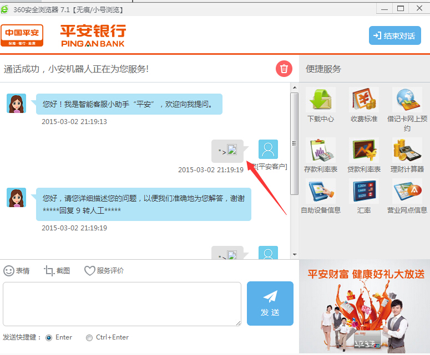Image resolution: width=430 pixels, height=355 pixels.
Task: Open the 收费标准 fee standard icon
Action: tap(364, 100)
